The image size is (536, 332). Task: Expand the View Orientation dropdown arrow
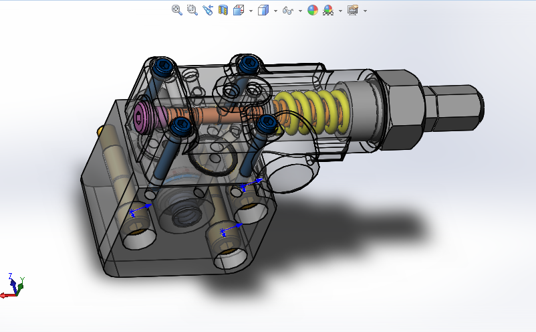pyautogui.click(x=251, y=11)
